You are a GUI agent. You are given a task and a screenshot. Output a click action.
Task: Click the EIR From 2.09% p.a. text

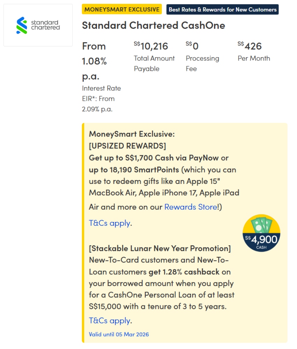point(98,104)
